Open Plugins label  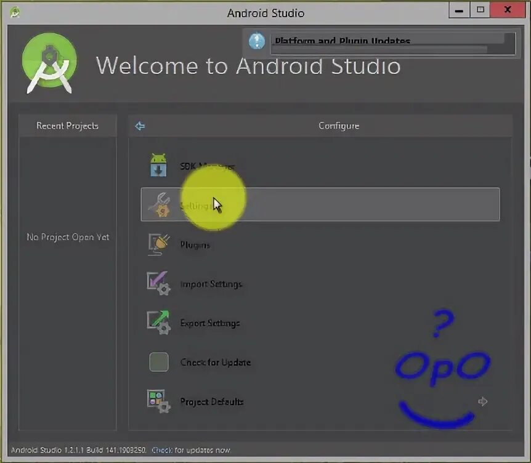(195, 244)
